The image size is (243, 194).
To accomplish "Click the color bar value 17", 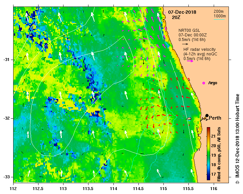I will click(213, 174).
